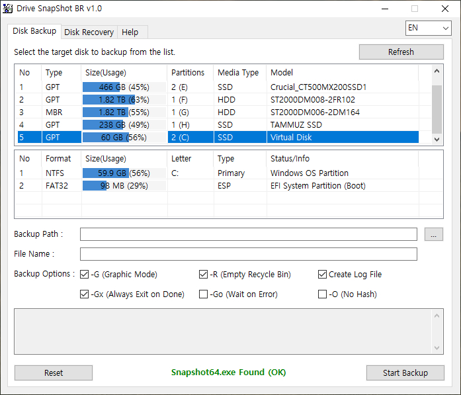Click the Drive SnapShot app icon in title bar
461x395 pixels.
[7, 9]
